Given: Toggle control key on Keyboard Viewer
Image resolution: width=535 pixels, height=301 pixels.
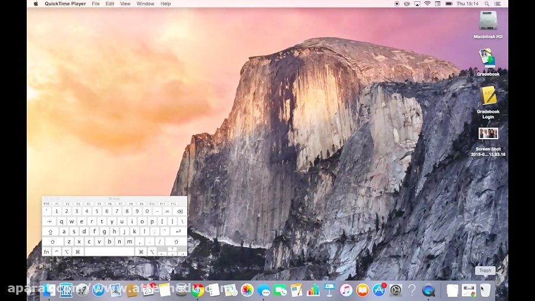Looking at the screenshot, I should [56, 252].
